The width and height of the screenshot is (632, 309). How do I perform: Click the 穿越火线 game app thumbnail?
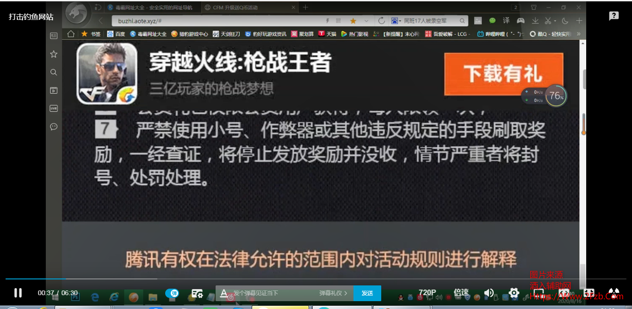107,74
